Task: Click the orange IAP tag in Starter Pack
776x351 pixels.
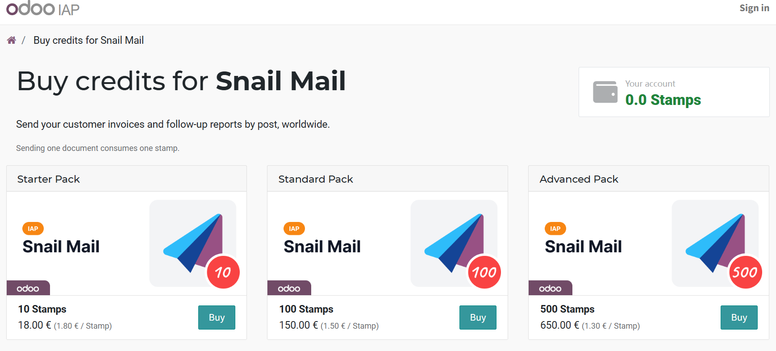Action: (x=33, y=229)
